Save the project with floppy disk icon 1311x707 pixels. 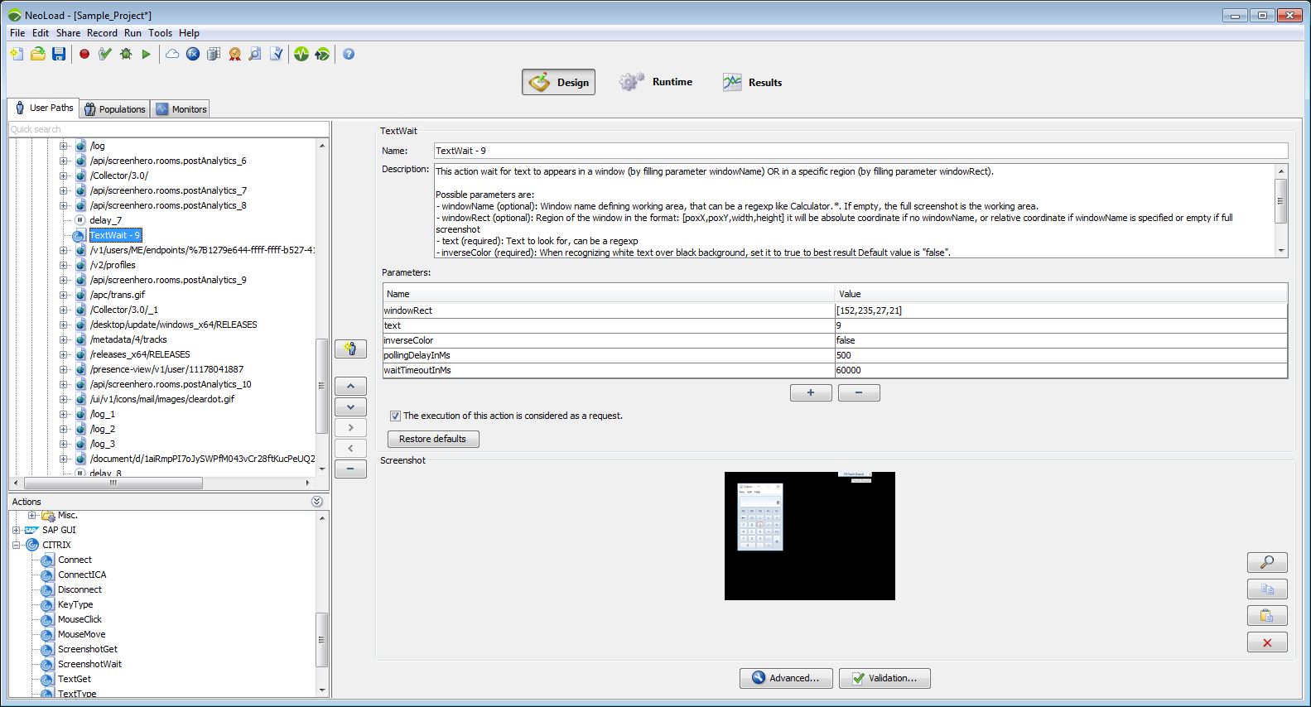[x=59, y=54]
